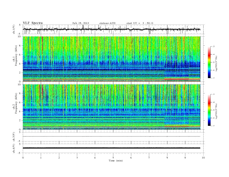Click the "3" tick on the time axis

pyautogui.click(x=77, y=158)
